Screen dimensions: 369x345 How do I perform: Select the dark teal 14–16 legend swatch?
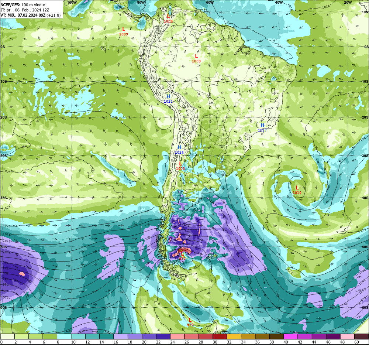coord(107,337)
